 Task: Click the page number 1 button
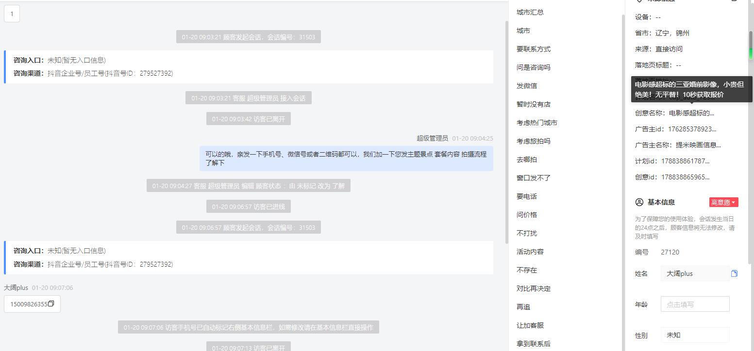[12, 14]
